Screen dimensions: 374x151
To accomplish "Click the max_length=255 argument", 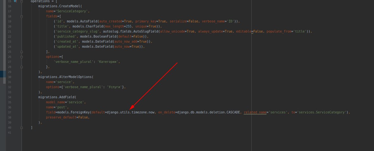I will click(118, 27).
